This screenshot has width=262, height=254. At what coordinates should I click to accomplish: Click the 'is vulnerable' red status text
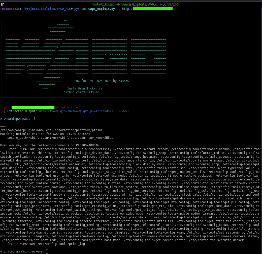[x=67, y=107]
